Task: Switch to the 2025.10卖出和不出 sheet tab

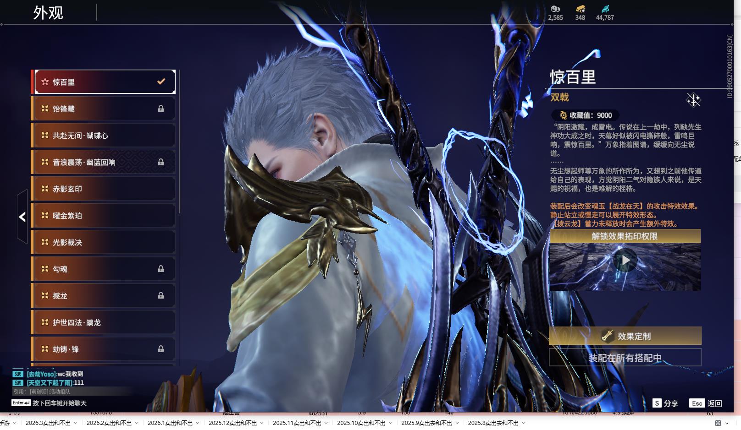Action: [361, 423]
